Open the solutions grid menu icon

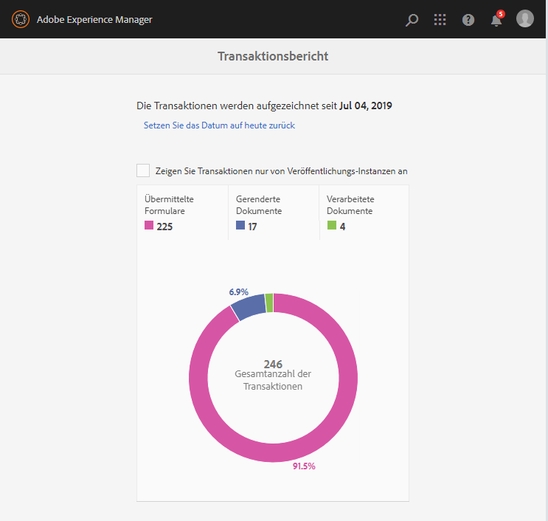pyautogui.click(x=440, y=20)
